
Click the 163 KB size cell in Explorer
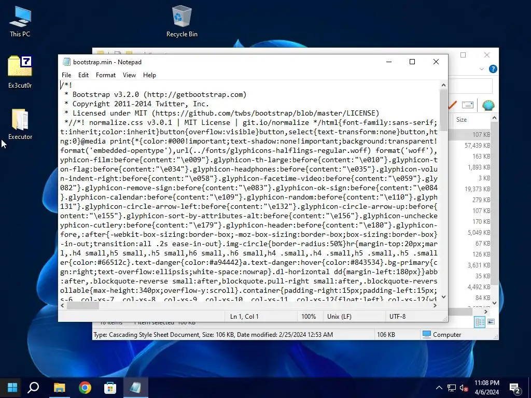pyautogui.click(x=481, y=157)
